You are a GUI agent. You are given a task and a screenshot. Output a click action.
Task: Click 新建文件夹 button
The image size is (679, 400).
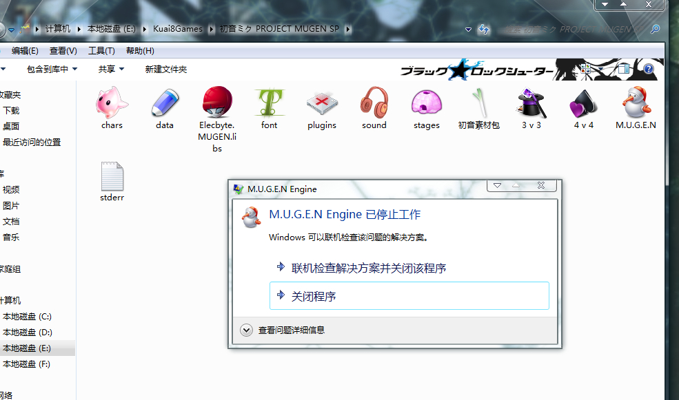(166, 69)
